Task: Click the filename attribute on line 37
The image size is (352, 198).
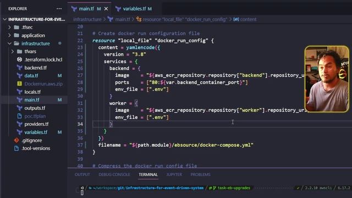Action: [109, 145]
